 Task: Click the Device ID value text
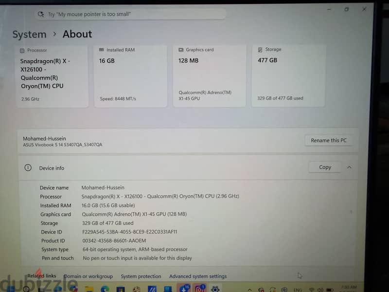pos(129,232)
